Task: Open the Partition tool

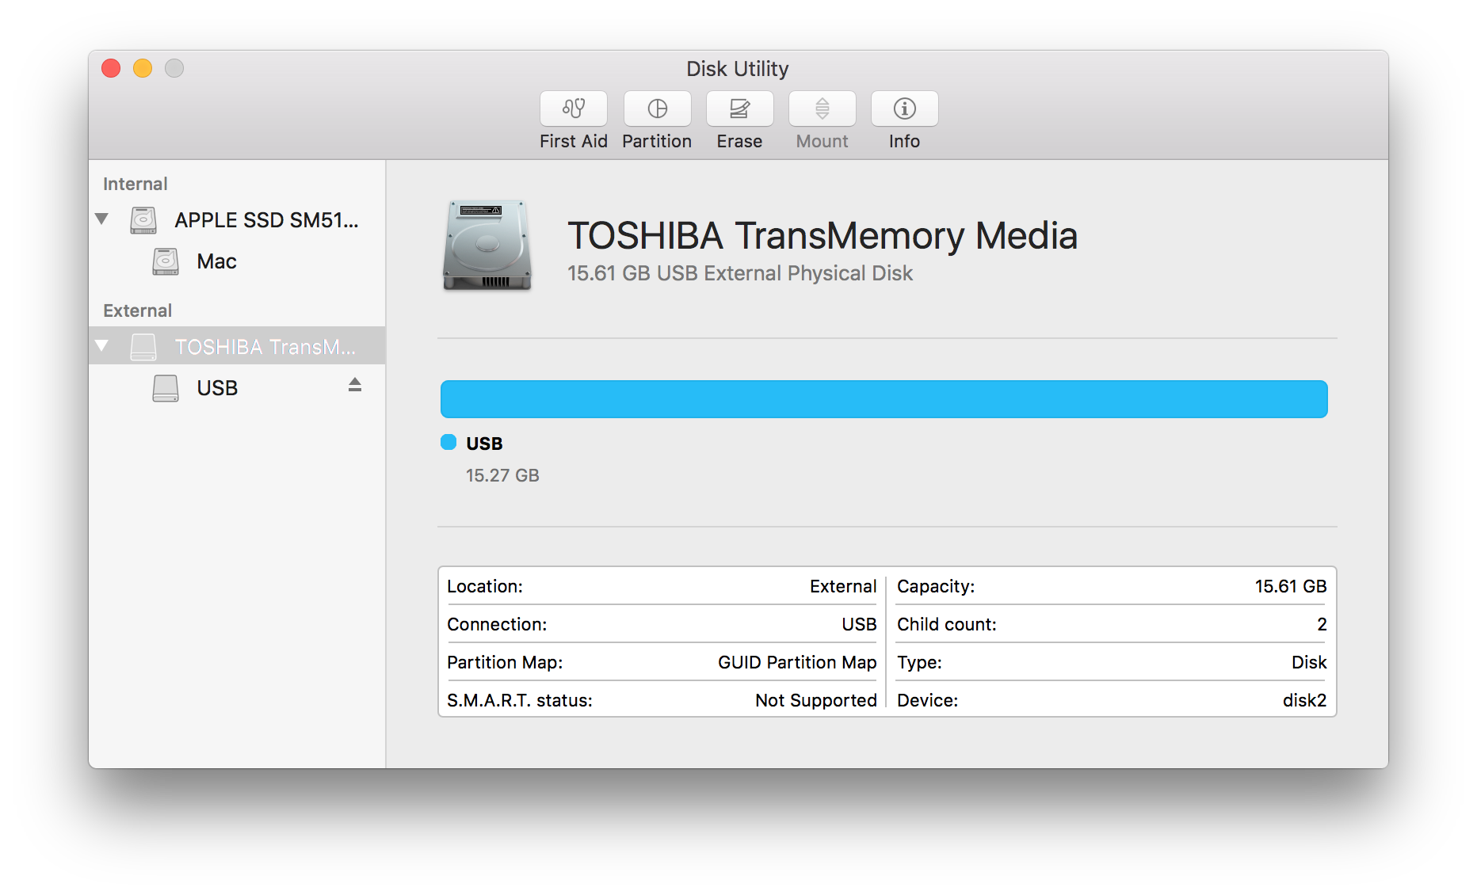Action: point(657,109)
